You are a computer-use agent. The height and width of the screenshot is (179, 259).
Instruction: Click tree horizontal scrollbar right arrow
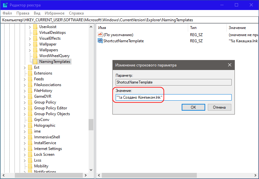(x=86, y=175)
